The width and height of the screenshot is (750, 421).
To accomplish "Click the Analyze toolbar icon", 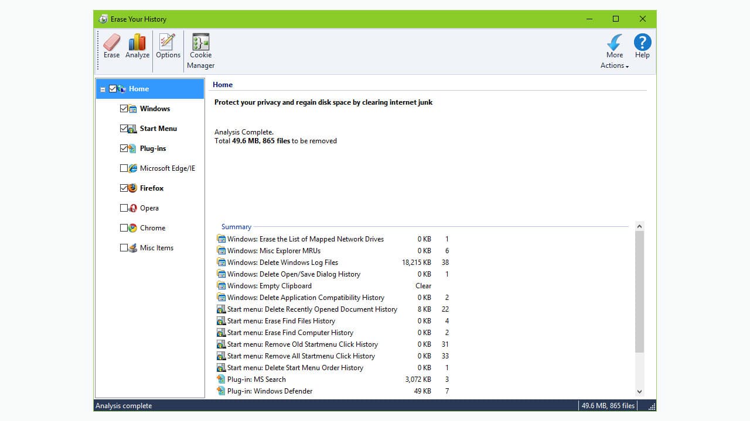I will [x=137, y=46].
